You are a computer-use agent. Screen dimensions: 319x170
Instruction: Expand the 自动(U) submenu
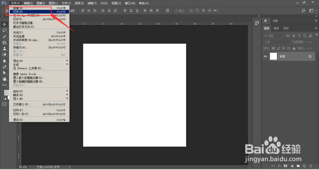pos(39,91)
